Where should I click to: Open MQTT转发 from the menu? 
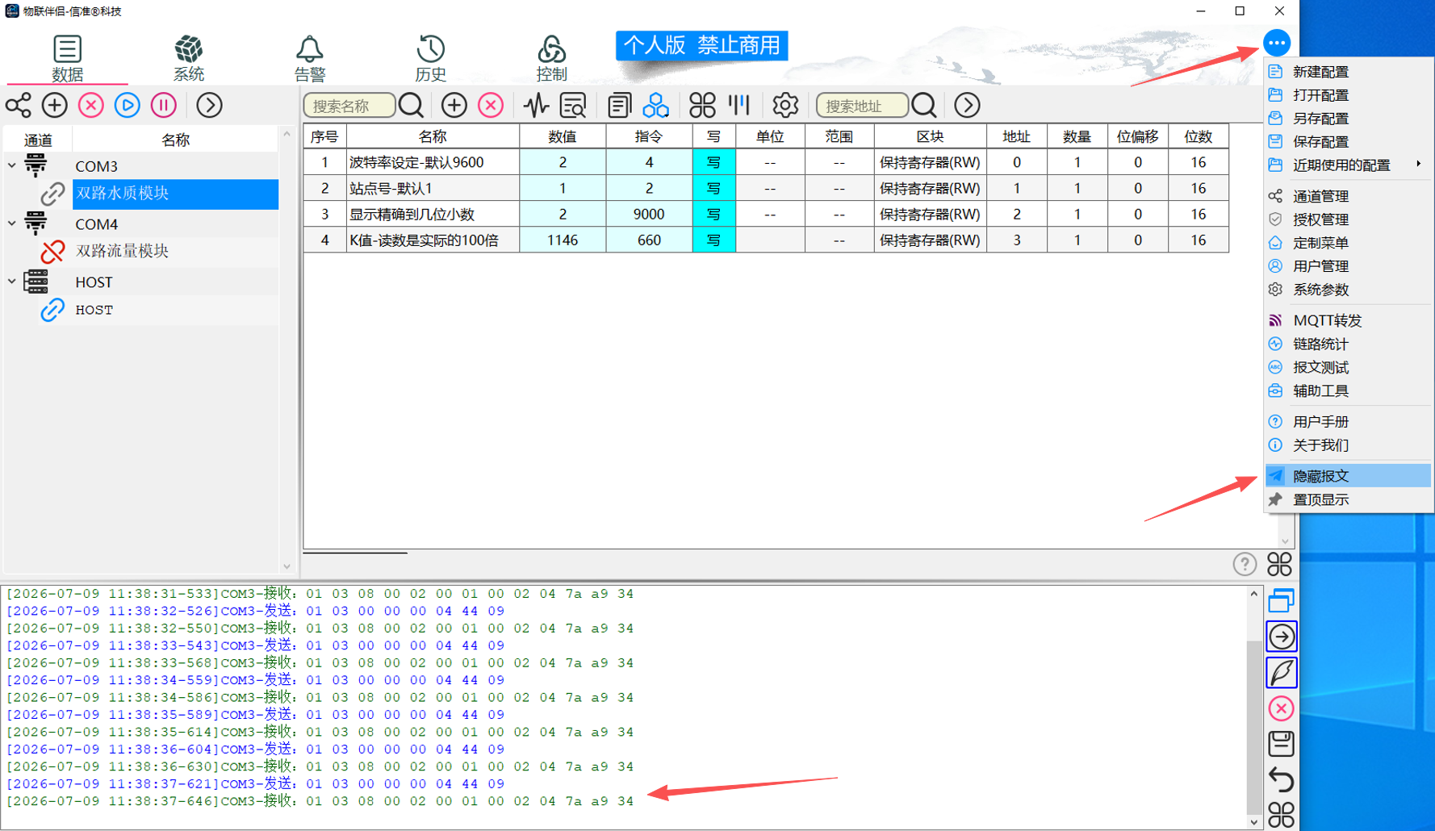click(1348, 320)
